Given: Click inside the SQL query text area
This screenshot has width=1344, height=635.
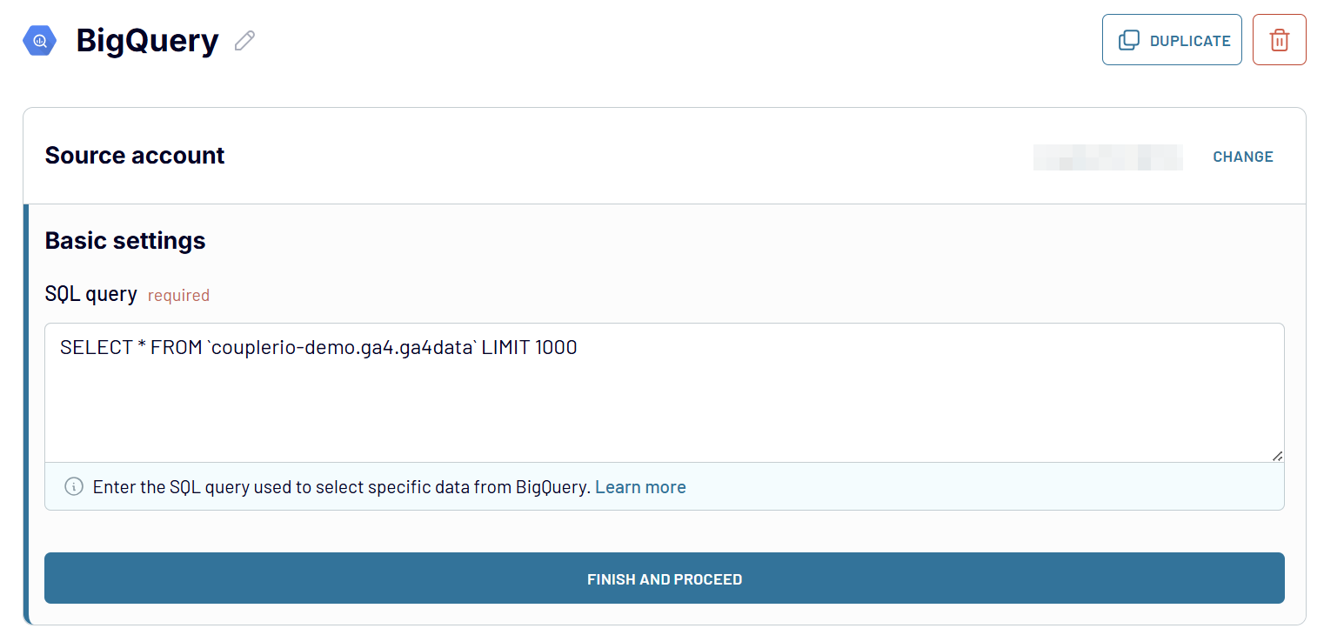Looking at the screenshot, I should click(664, 400).
